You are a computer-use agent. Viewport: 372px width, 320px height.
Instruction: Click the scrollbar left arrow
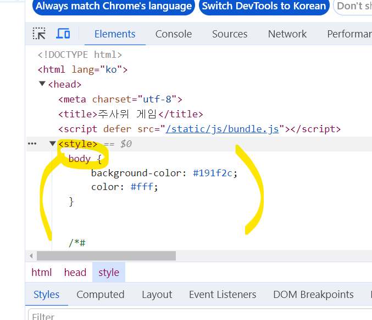(31, 256)
